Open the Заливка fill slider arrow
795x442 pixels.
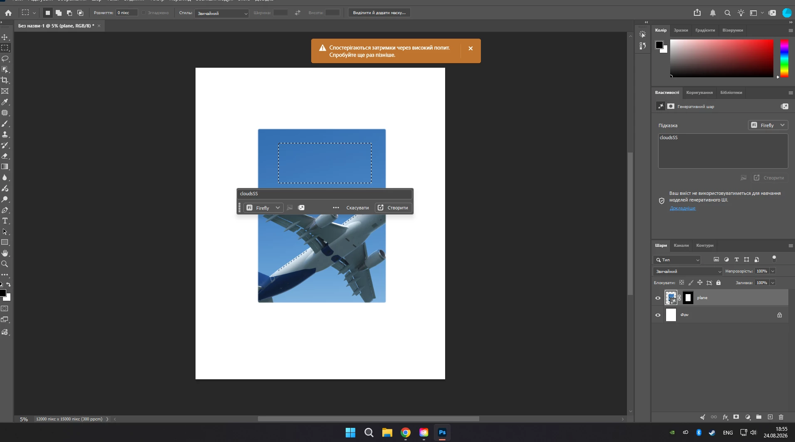coord(773,283)
